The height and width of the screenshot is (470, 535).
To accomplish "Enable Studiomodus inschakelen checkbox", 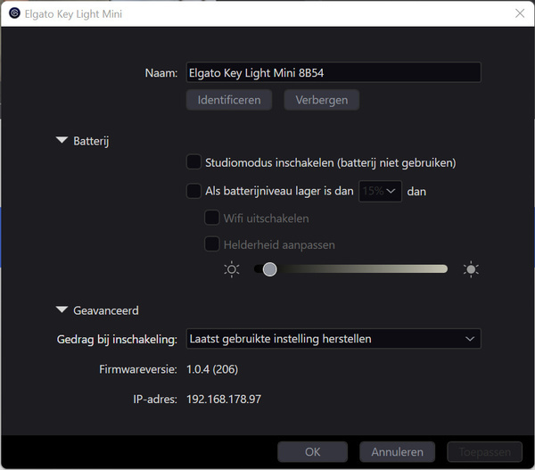I will (193, 162).
